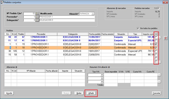Click scroll down arrow of Resumen IVA grid
This screenshot has width=169, height=99.
click(x=159, y=82)
